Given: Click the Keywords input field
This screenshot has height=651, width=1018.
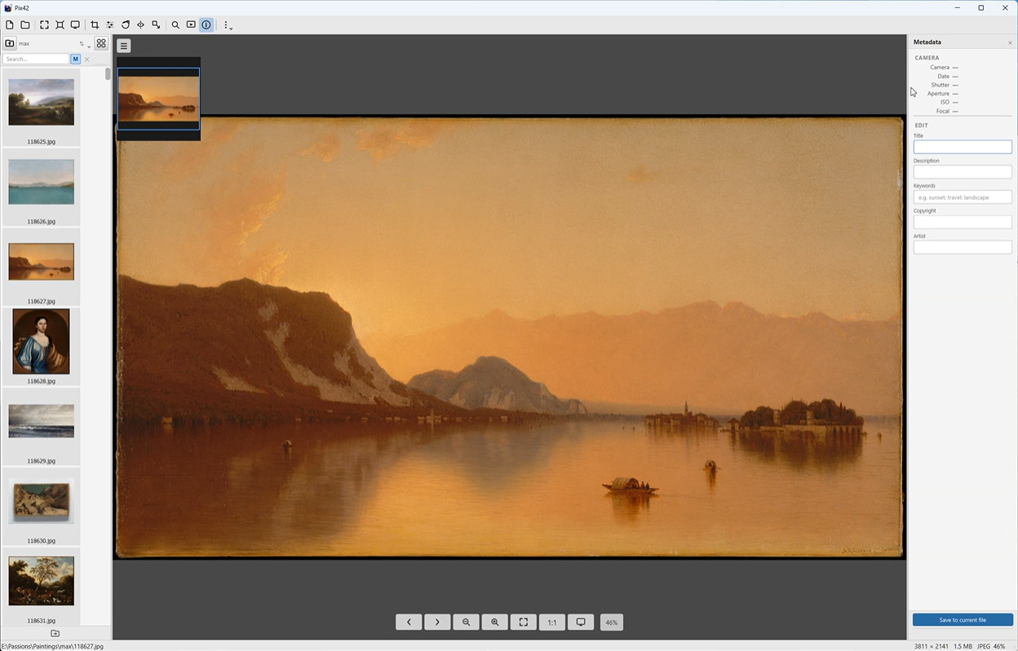Looking at the screenshot, I should 963,197.
